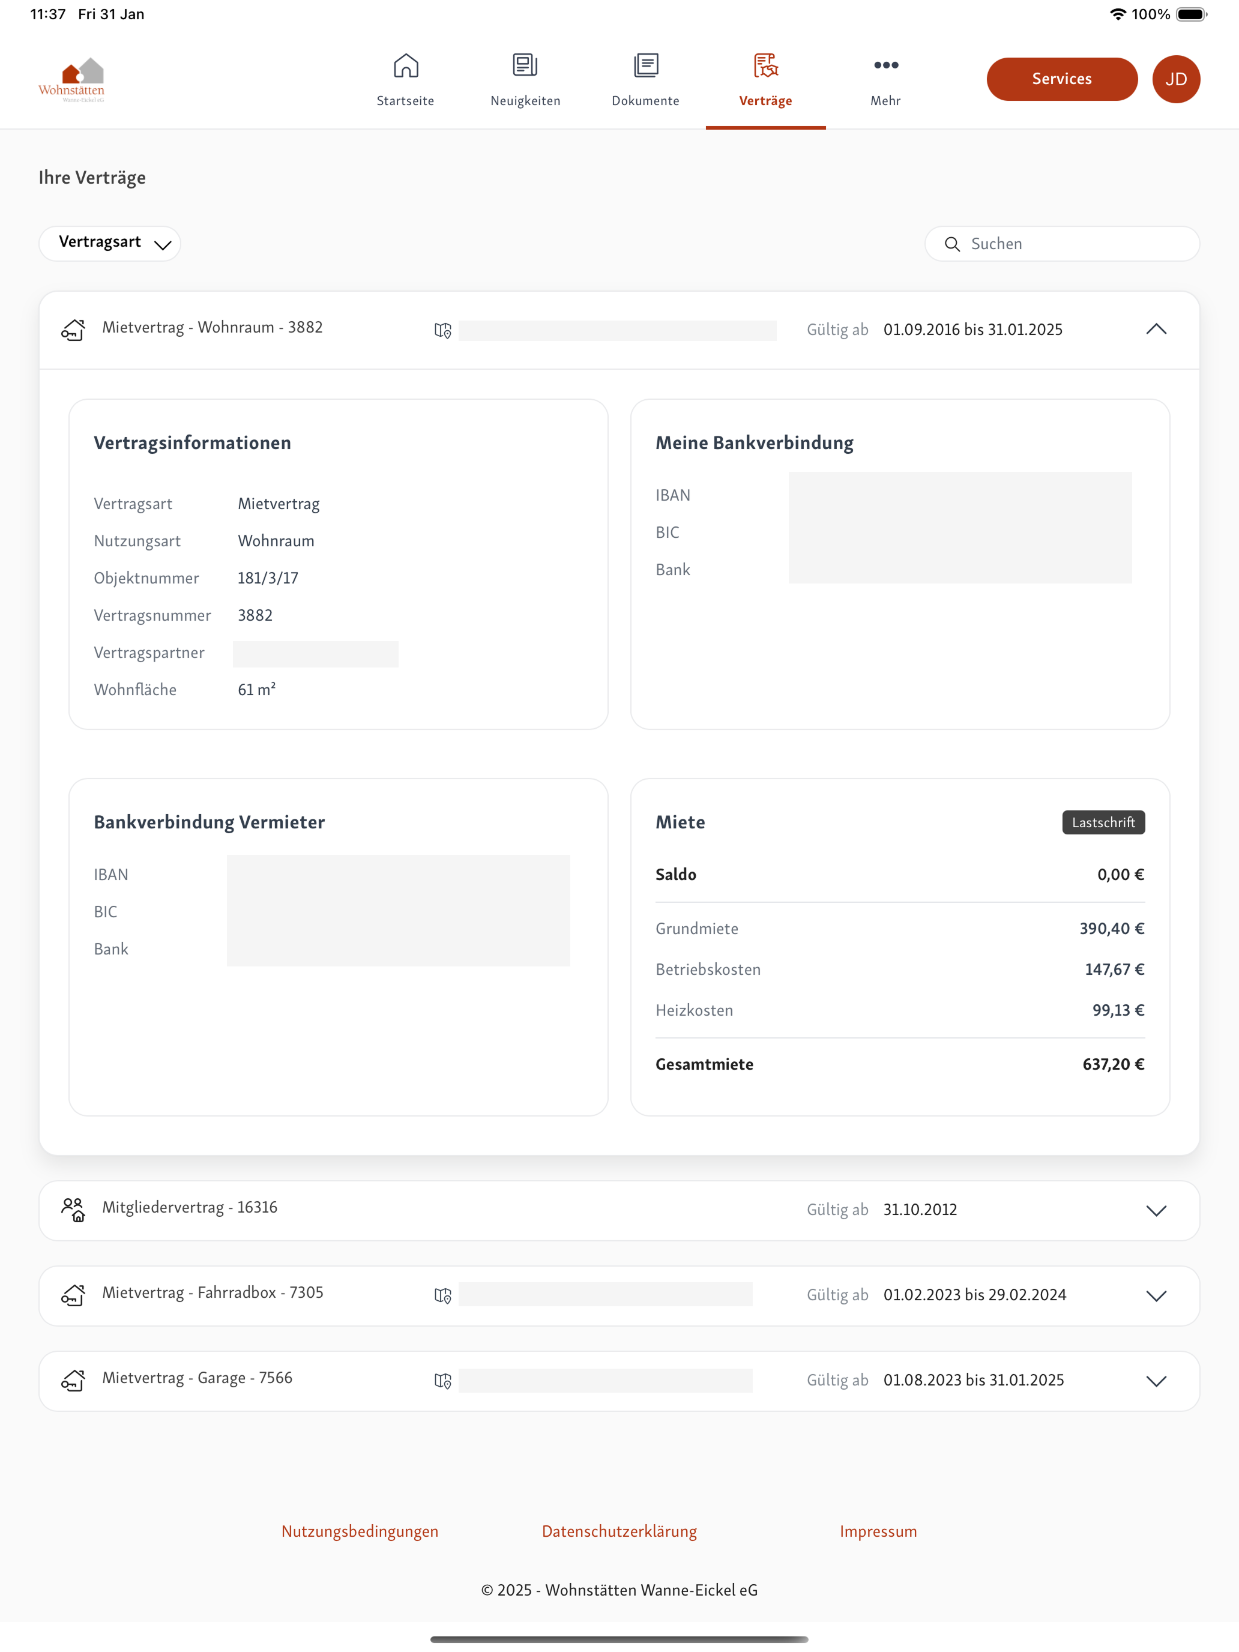Click the map location icon for Garage 7566
The image size is (1239, 1652).
pyautogui.click(x=443, y=1381)
